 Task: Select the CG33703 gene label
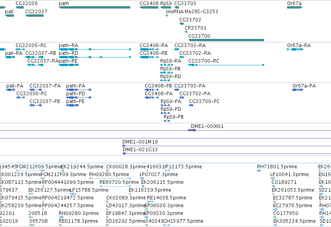point(185,3)
